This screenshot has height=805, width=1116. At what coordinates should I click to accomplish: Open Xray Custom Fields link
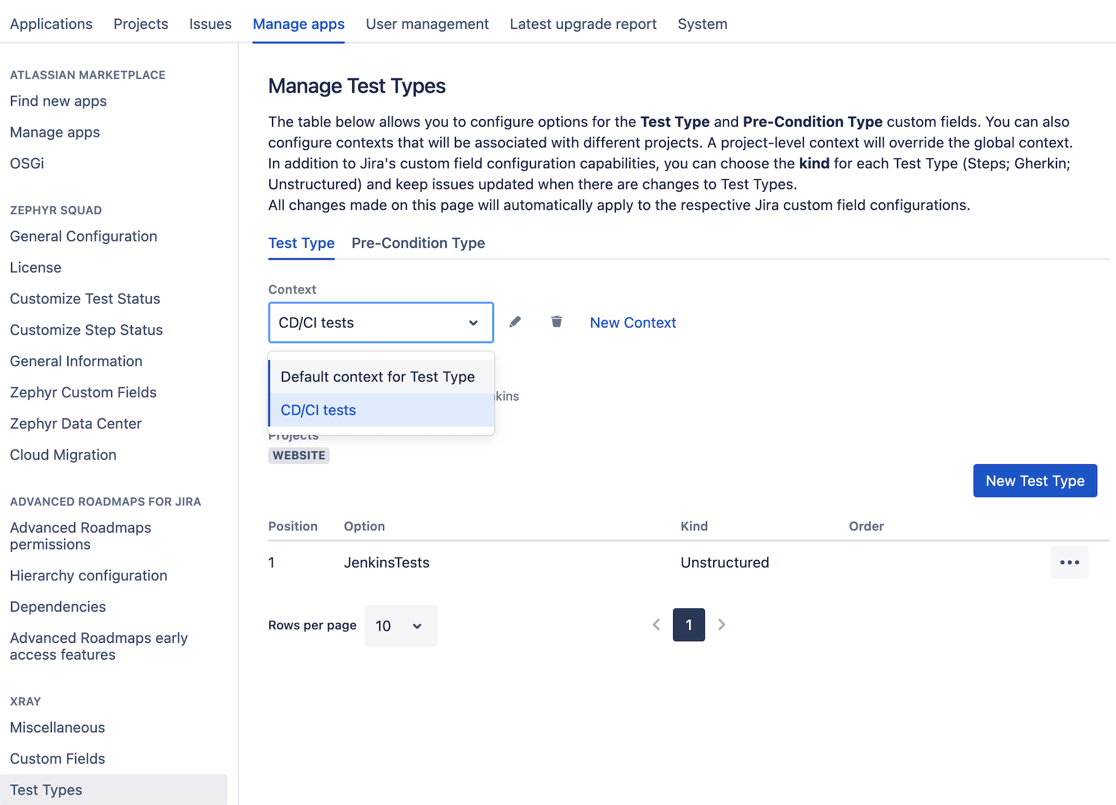coord(57,759)
